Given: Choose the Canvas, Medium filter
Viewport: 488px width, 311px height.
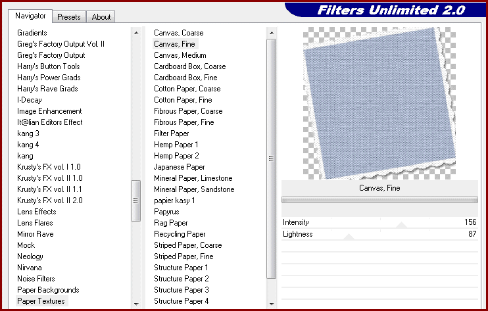Looking at the screenshot, I should pyautogui.click(x=180, y=55).
